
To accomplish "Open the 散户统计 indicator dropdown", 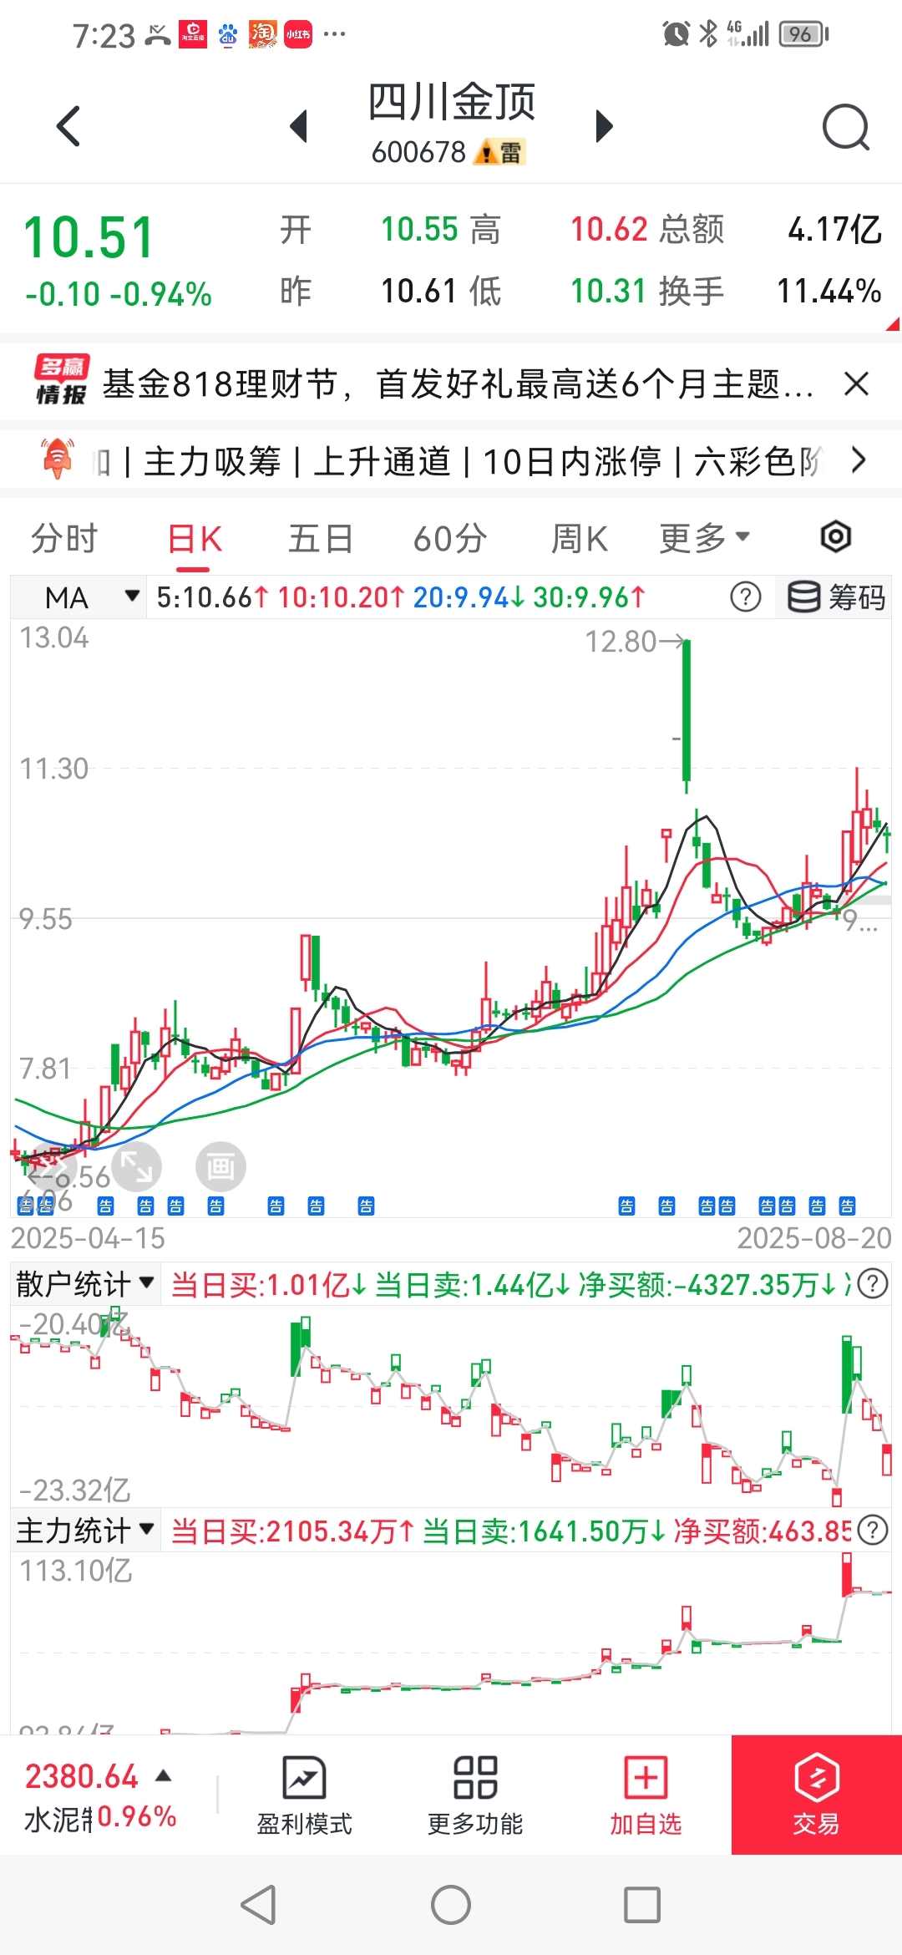I will click(x=85, y=1283).
